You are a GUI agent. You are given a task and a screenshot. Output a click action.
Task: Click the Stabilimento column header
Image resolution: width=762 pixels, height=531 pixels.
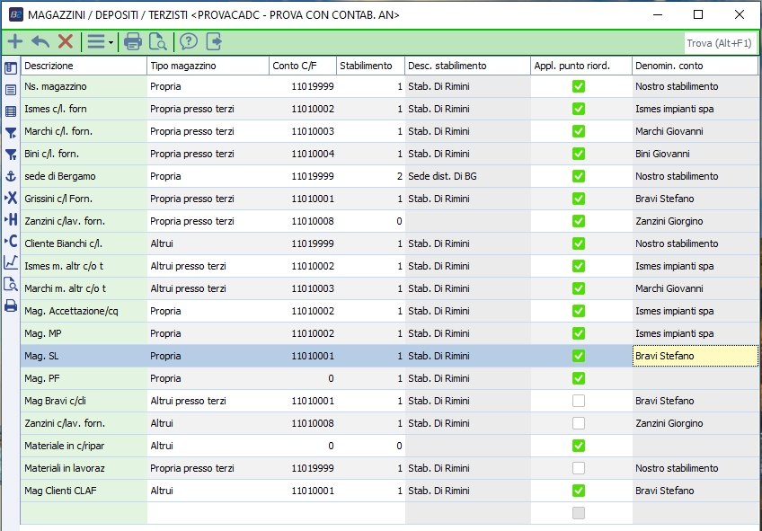(x=370, y=66)
